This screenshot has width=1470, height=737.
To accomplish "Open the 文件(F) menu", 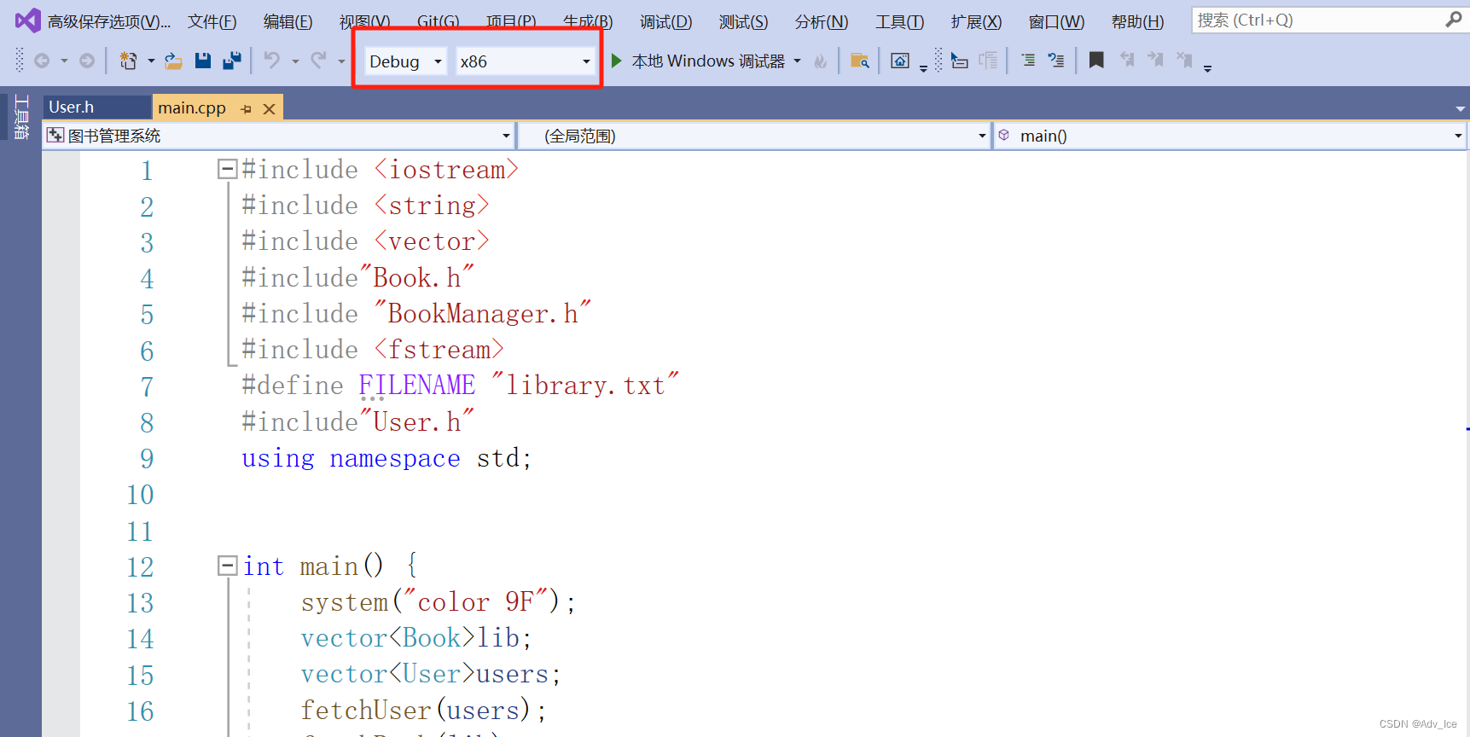I will [212, 21].
